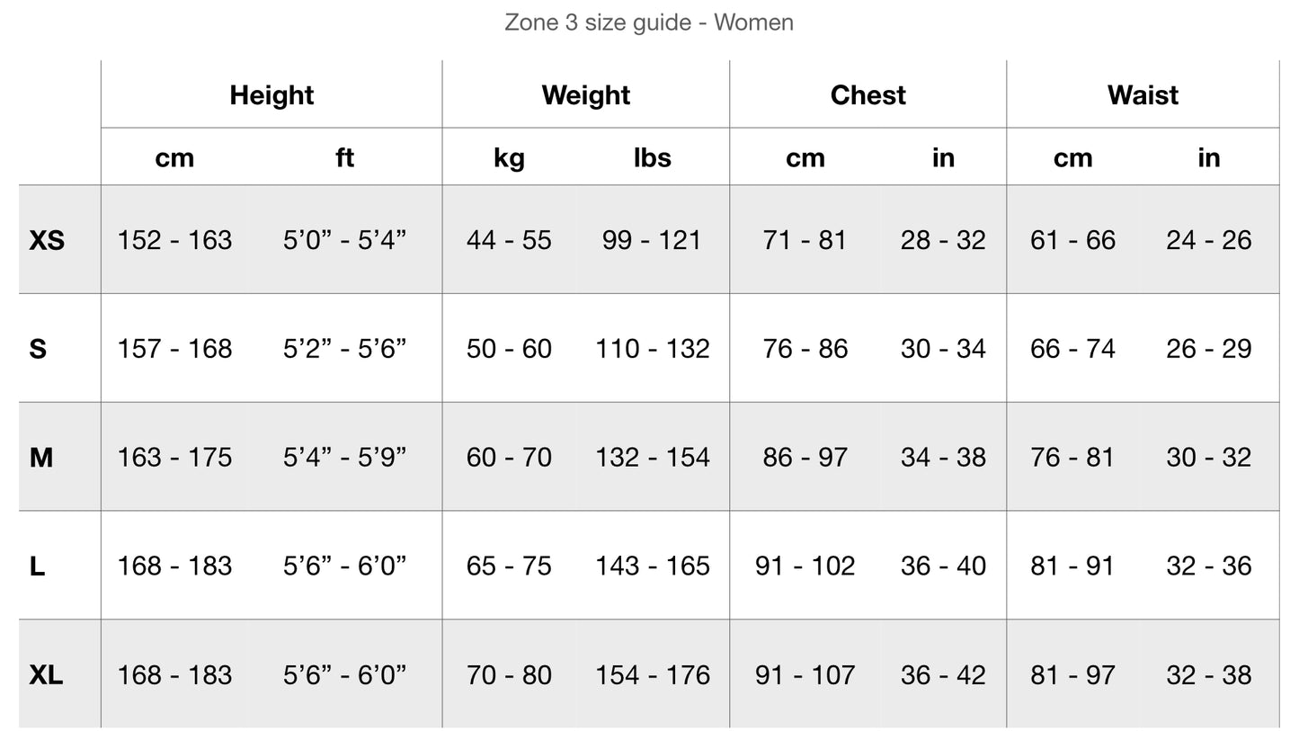
Task: Click the L size row label
Action: pos(37,566)
